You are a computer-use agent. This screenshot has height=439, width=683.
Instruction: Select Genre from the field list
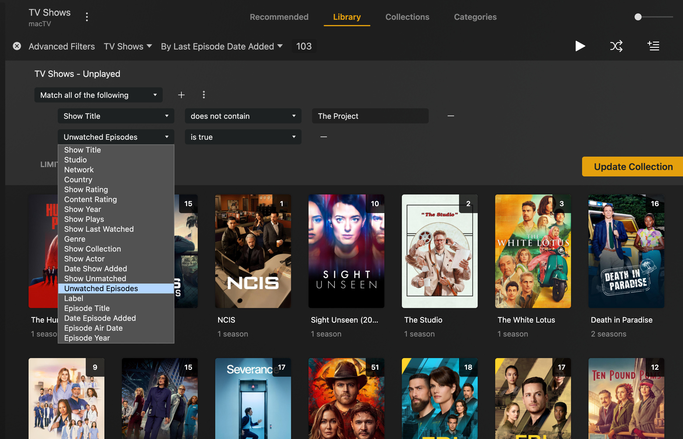pos(75,239)
